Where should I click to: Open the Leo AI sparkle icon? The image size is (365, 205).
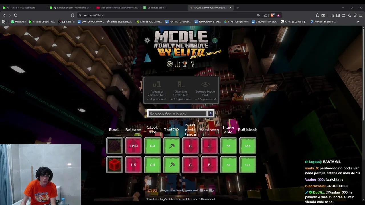(x=349, y=15)
